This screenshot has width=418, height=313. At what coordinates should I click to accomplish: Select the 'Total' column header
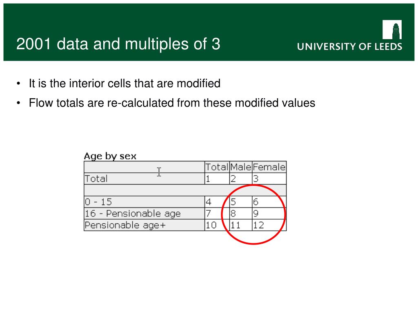(217, 167)
